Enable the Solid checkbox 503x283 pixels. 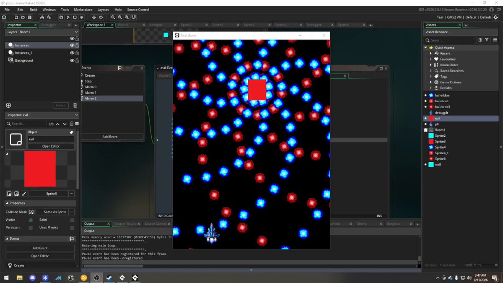click(x=72, y=220)
